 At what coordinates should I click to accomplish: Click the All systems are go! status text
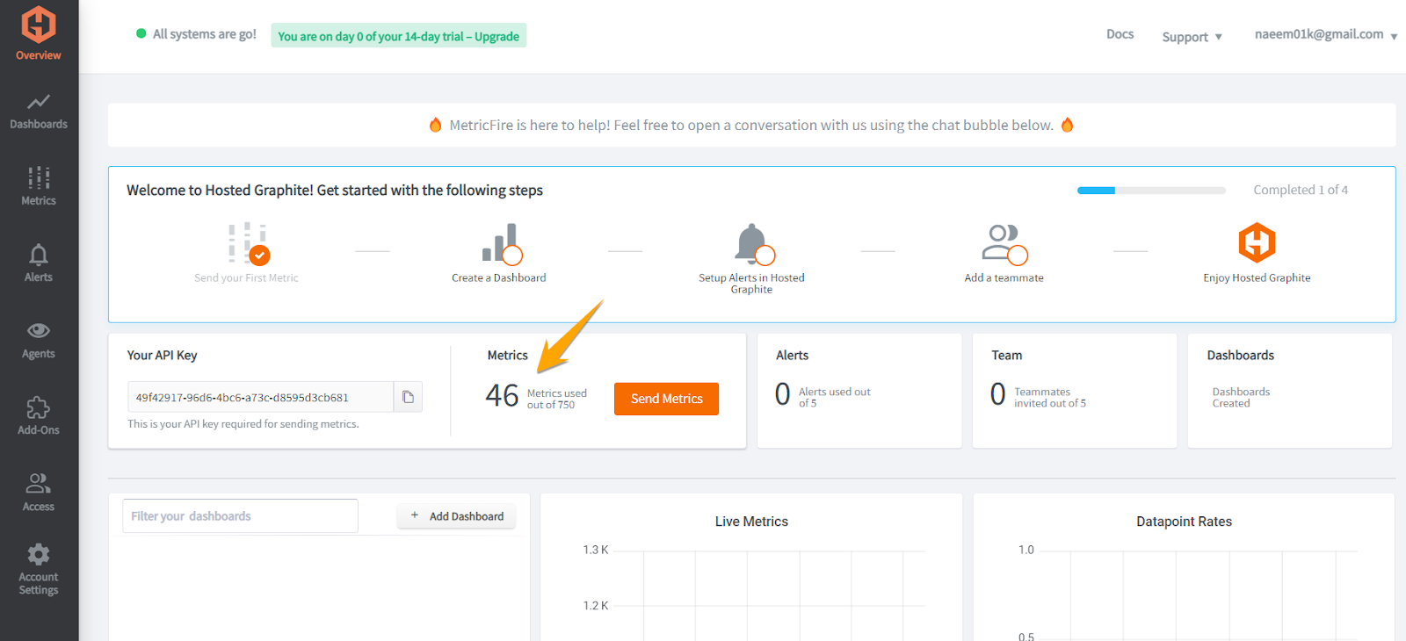click(x=205, y=34)
